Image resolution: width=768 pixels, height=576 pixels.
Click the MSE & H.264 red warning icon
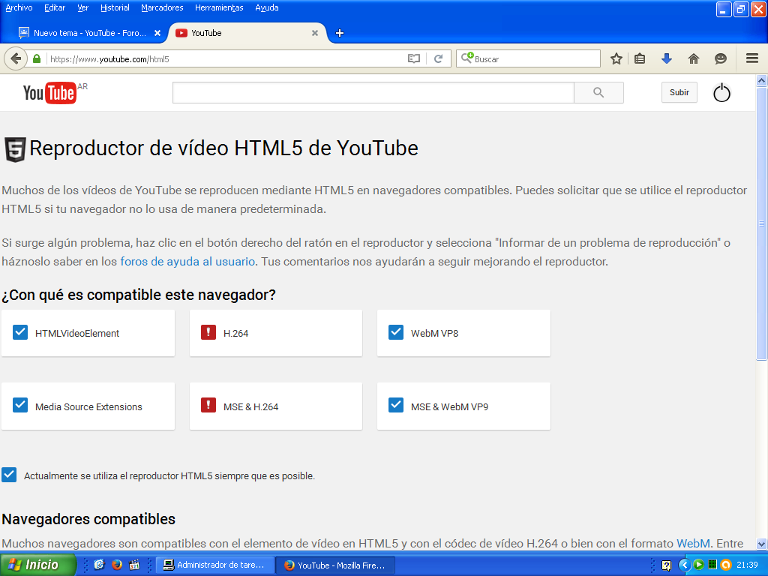pyautogui.click(x=208, y=406)
